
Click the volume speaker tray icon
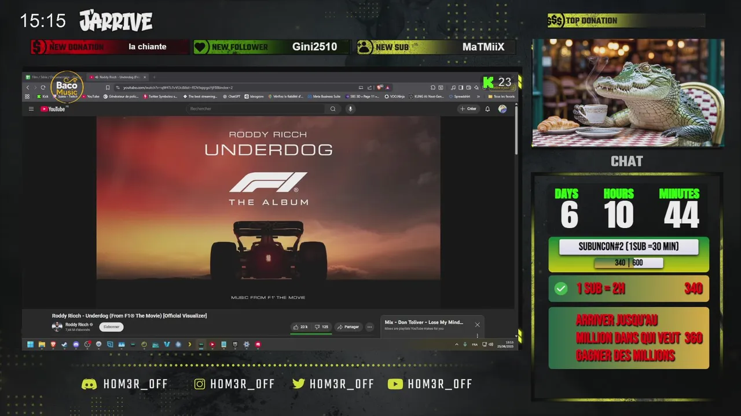click(x=491, y=344)
